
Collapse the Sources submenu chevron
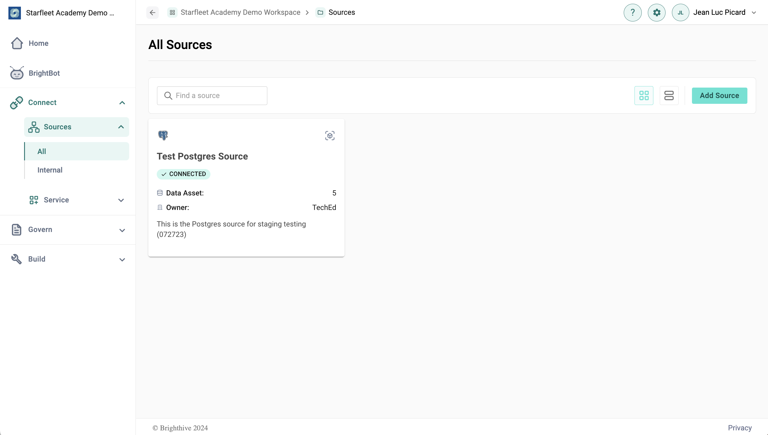pos(121,127)
